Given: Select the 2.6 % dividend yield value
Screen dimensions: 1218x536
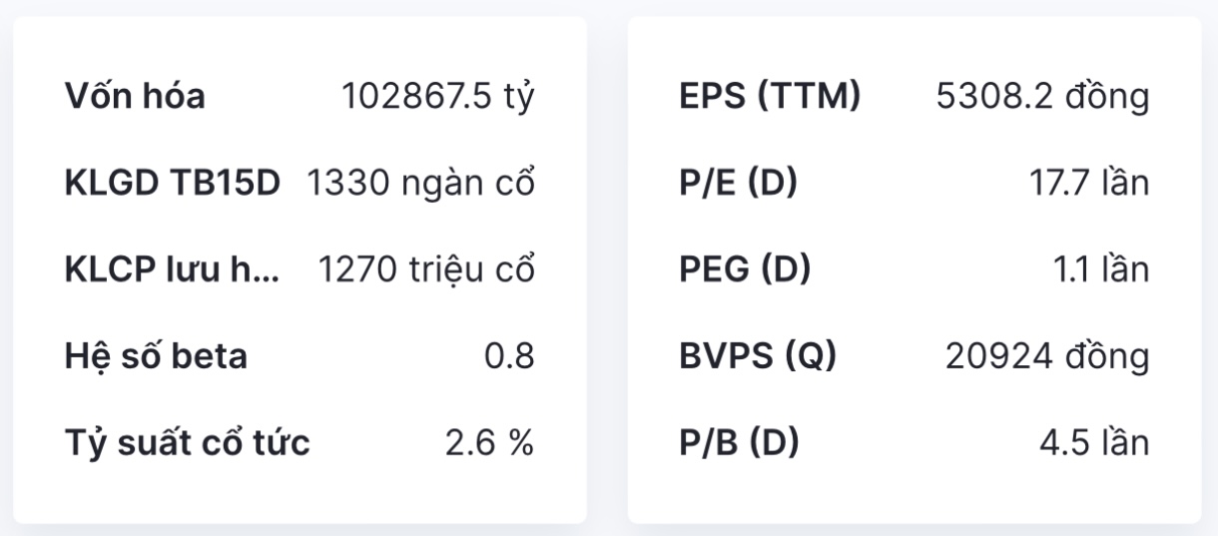Looking at the screenshot, I should [x=489, y=444].
